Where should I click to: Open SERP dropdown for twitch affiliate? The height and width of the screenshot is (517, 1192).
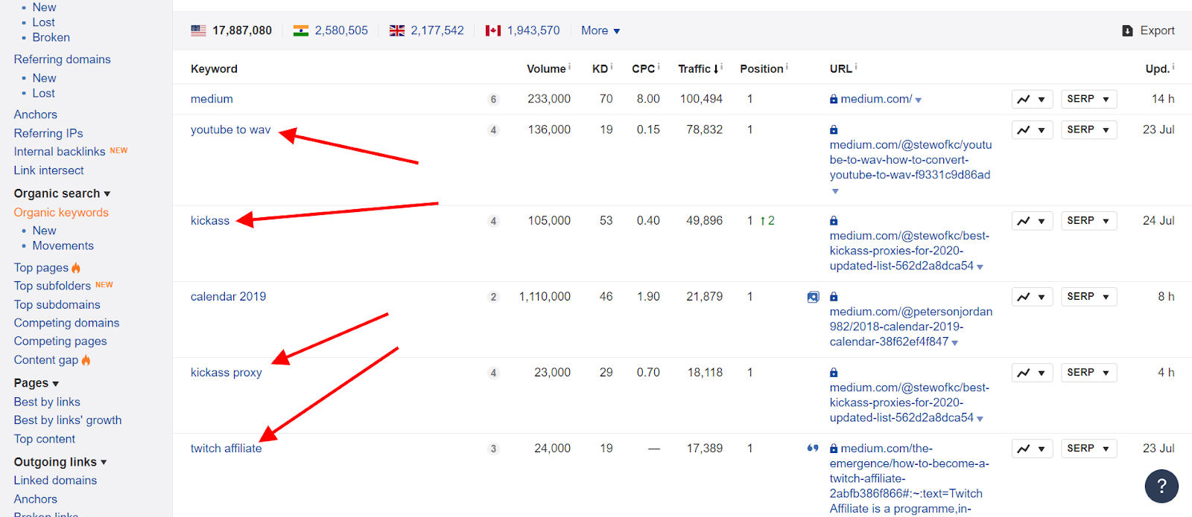[x=1088, y=449]
